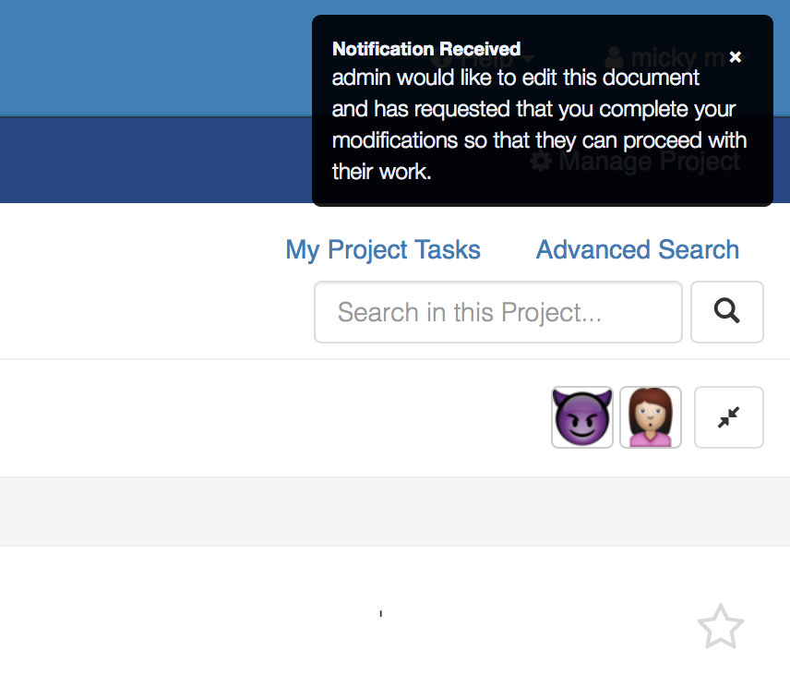This screenshot has width=790, height=674.
Task: Open the Advanced Search link
Action: 638,249
